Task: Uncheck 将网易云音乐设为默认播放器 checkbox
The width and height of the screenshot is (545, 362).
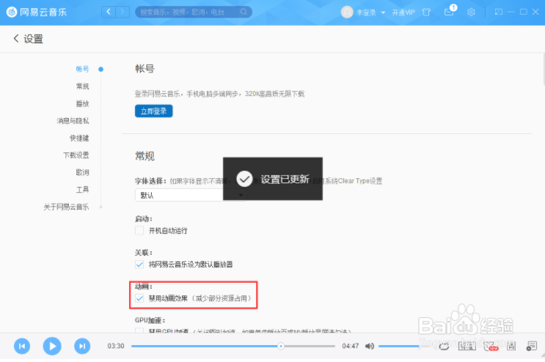Action: point(139,265)
